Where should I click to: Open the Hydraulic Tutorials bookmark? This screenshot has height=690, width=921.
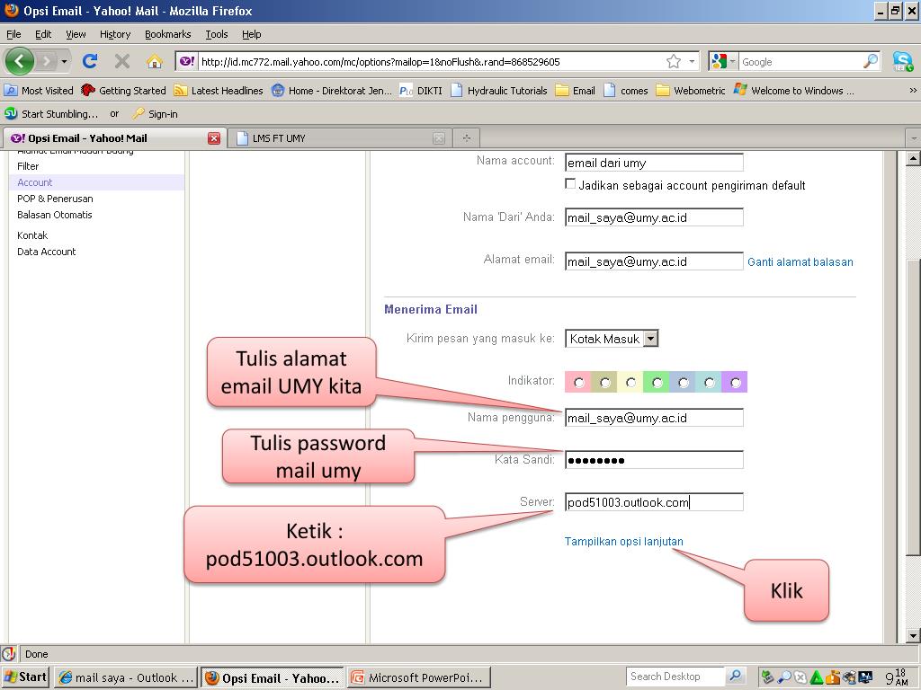coord(499,91)
